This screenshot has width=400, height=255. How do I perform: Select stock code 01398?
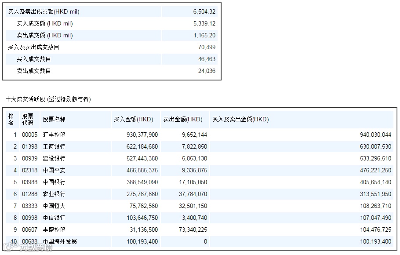[x=29, y=146]
